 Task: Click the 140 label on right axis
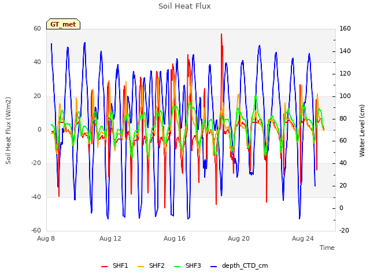pos(345,51)
